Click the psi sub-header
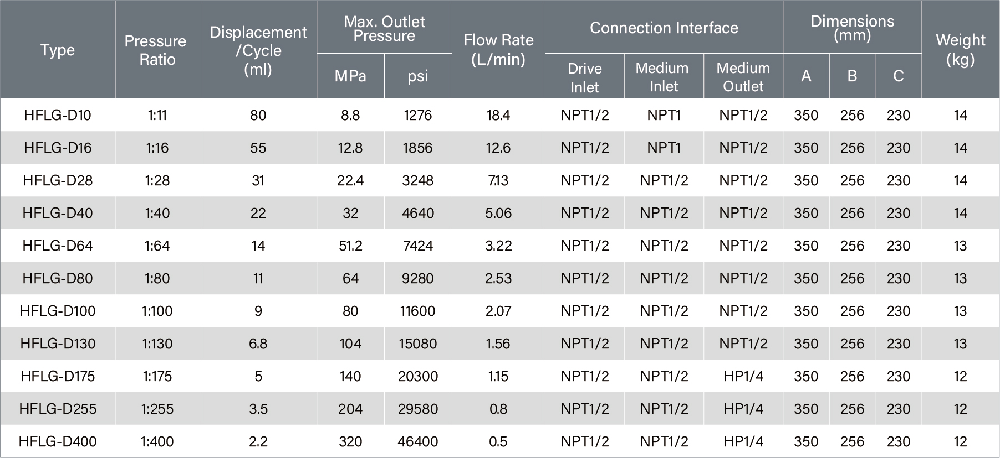This screenshot has width=1000, height=458. (418, 76)
